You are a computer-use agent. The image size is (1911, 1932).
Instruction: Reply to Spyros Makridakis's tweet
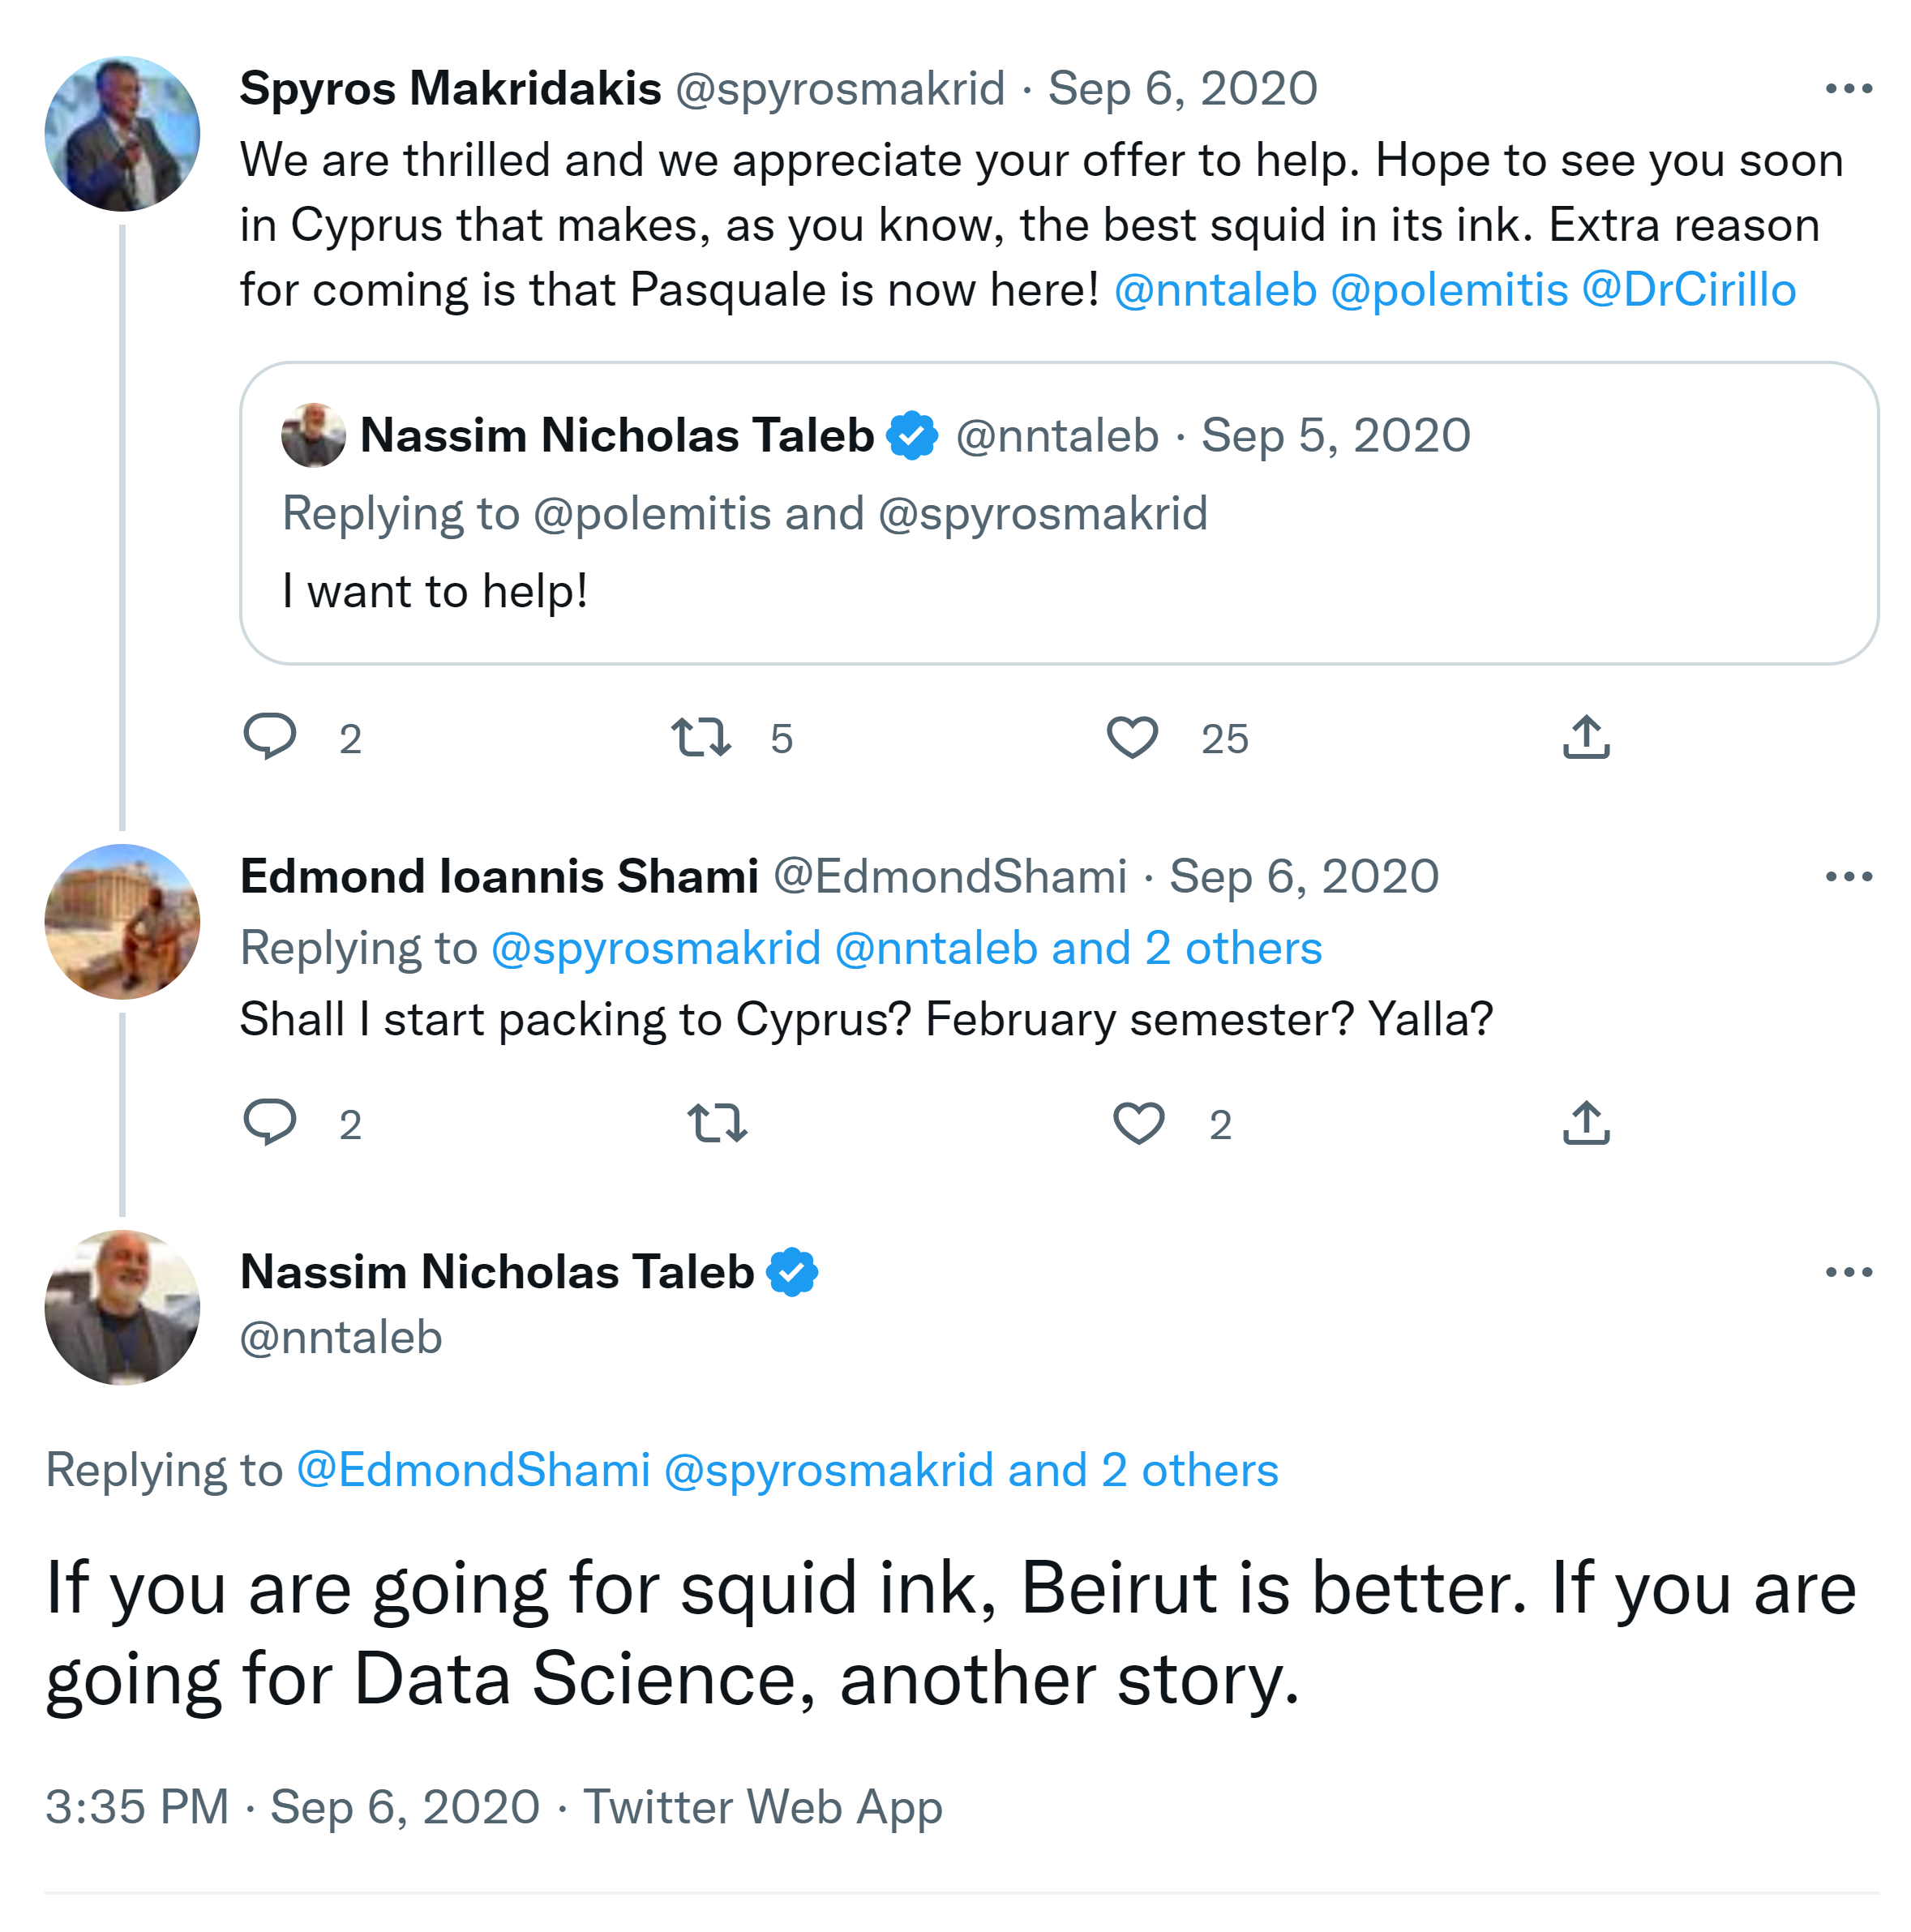coord(270,738)
